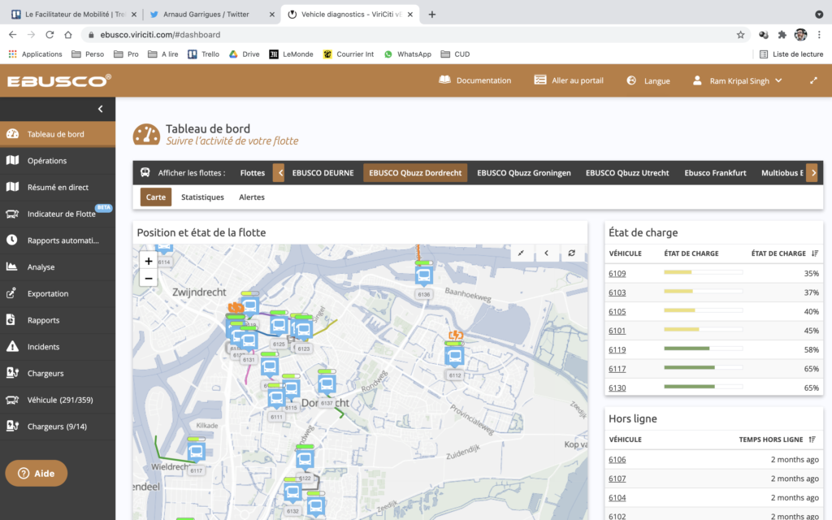The width and height of the screenshot is (832, 520).
Task: Click the 35% charge bar for 6109
Action: pyautogui.click(x=703, y=272)
